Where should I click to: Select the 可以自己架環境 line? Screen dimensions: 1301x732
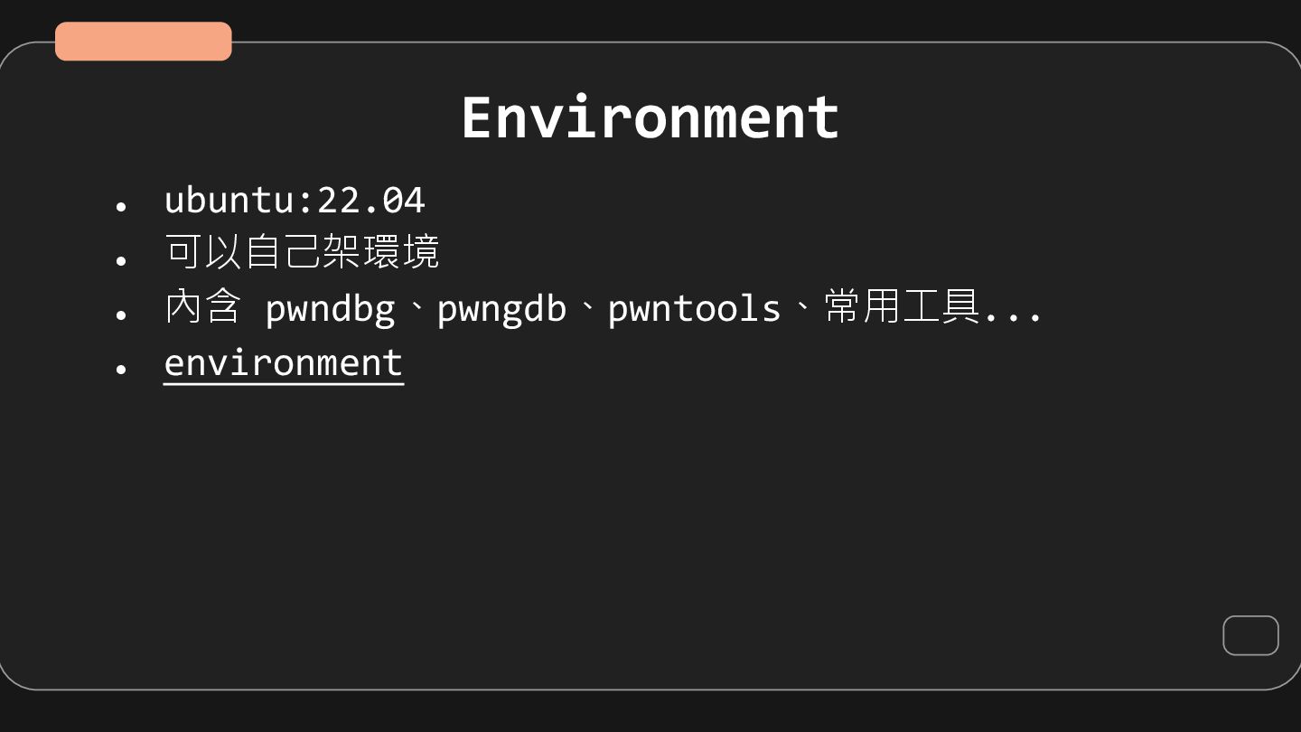pos(302,253)
